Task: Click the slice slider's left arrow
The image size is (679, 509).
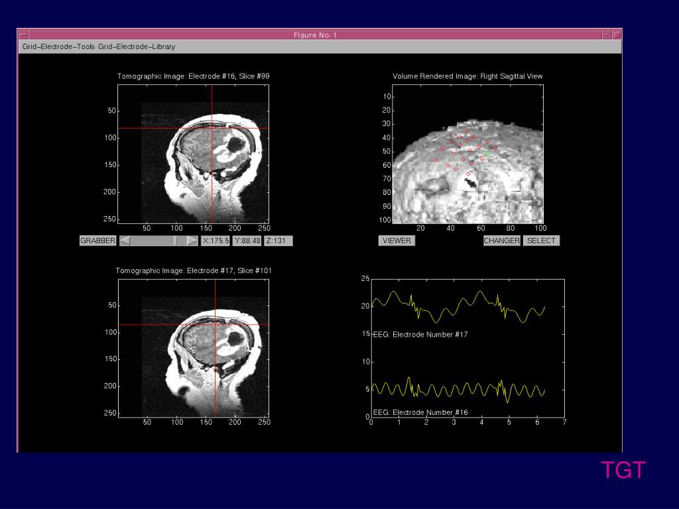Action: tap(125, 241)
